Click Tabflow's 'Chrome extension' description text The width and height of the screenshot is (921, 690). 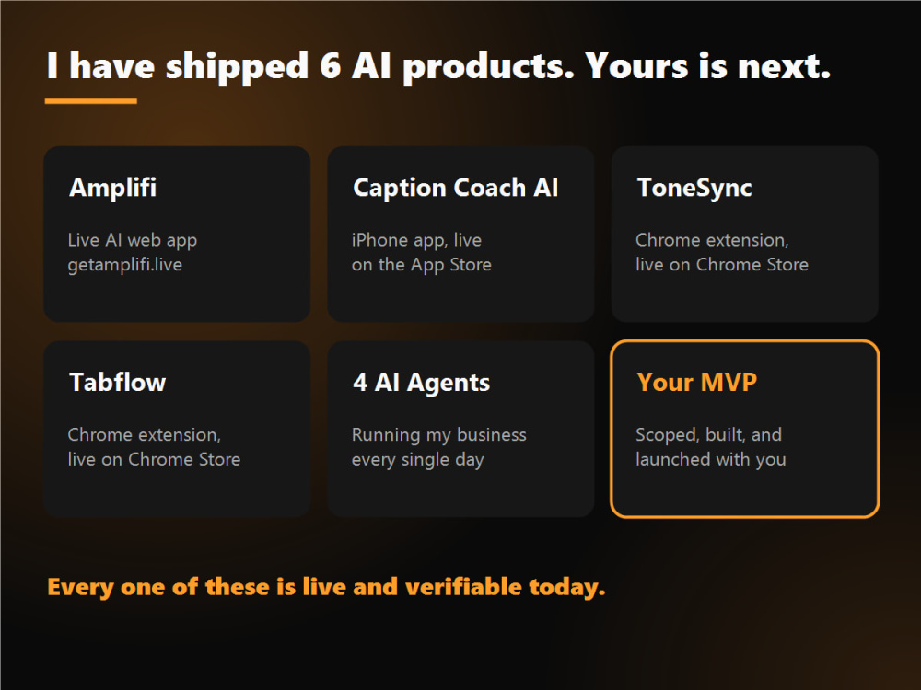tap(145, 435)
